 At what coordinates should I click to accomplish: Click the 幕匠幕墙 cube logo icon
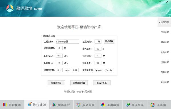(x=10, y=8)
